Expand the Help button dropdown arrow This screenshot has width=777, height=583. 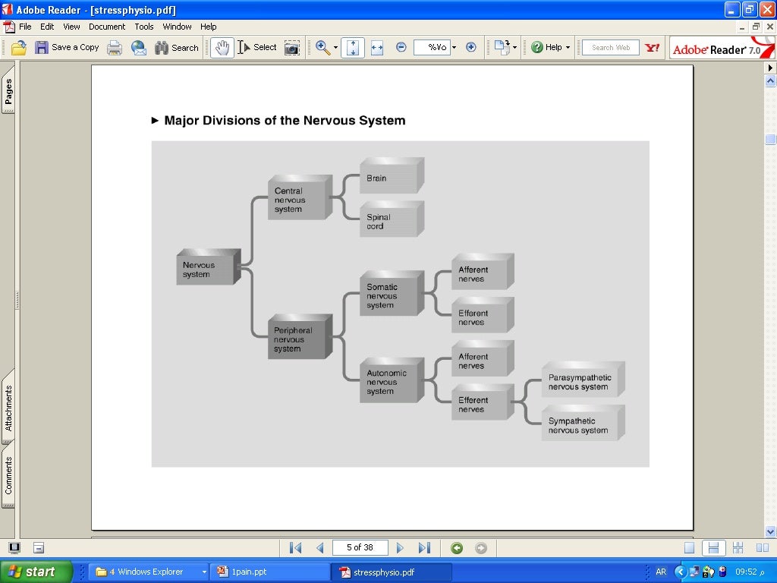coord(568,48)
